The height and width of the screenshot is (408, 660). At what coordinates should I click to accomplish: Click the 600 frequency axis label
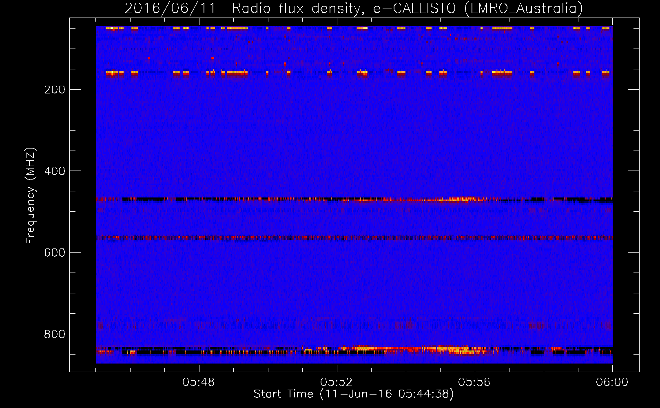click(x=55, y=253)
